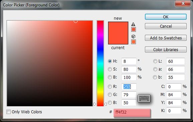The height and width of the screenshot is (122, 193).
Task: Click the yellow Y field showing 84
Action: tap(174, 103)
